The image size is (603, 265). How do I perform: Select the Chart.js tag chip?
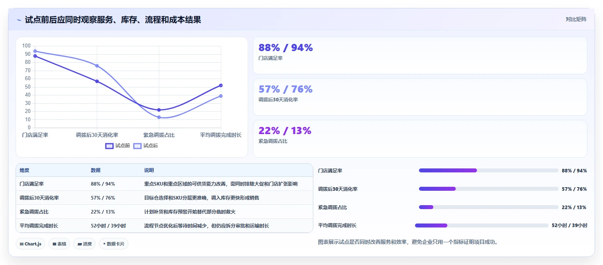[x=31, y=244]
